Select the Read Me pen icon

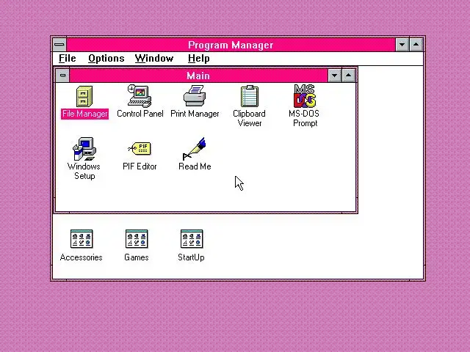click(194, 149)
